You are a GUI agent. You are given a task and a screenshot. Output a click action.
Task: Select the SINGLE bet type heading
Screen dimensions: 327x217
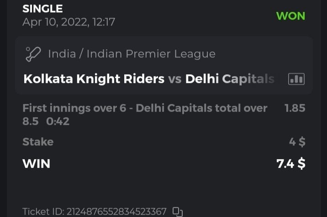[x=42, y=9]
